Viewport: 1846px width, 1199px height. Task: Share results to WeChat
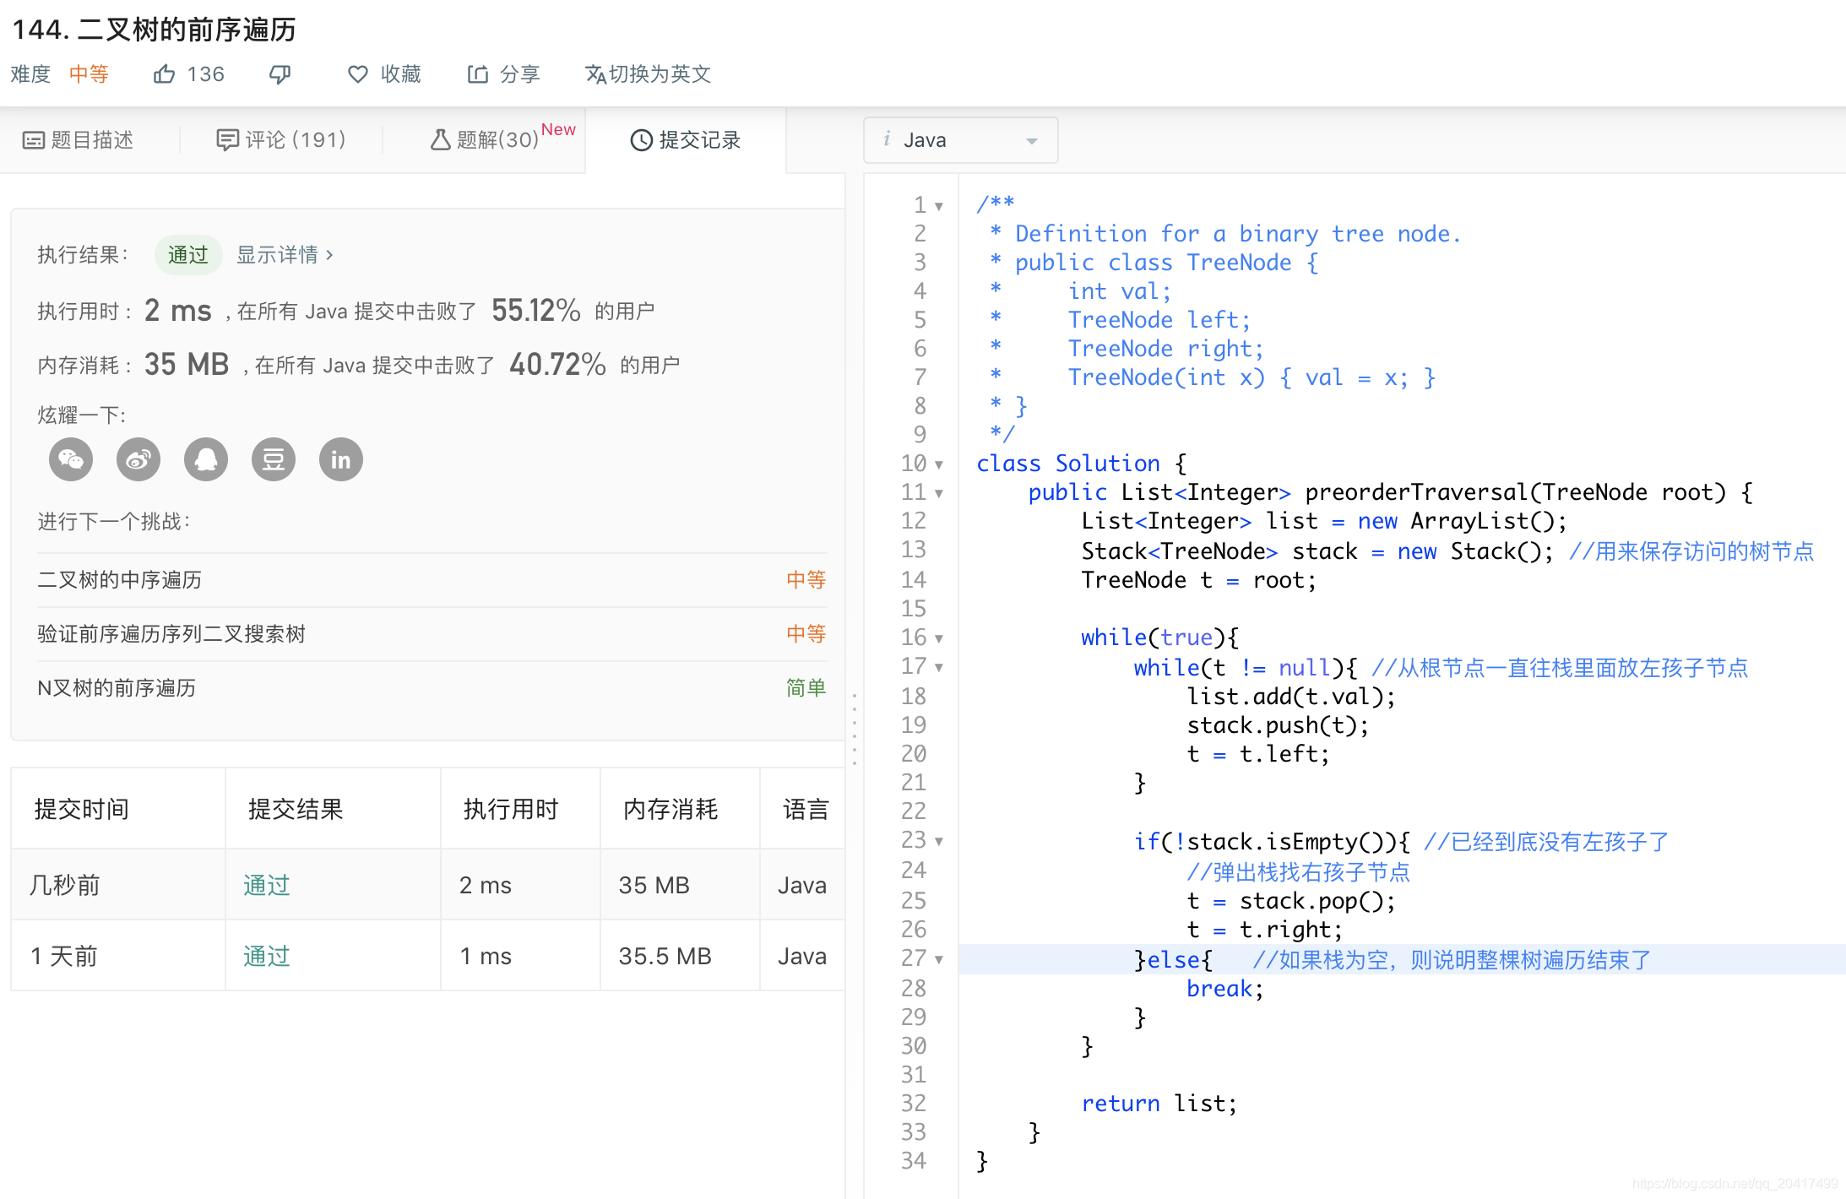70,459
